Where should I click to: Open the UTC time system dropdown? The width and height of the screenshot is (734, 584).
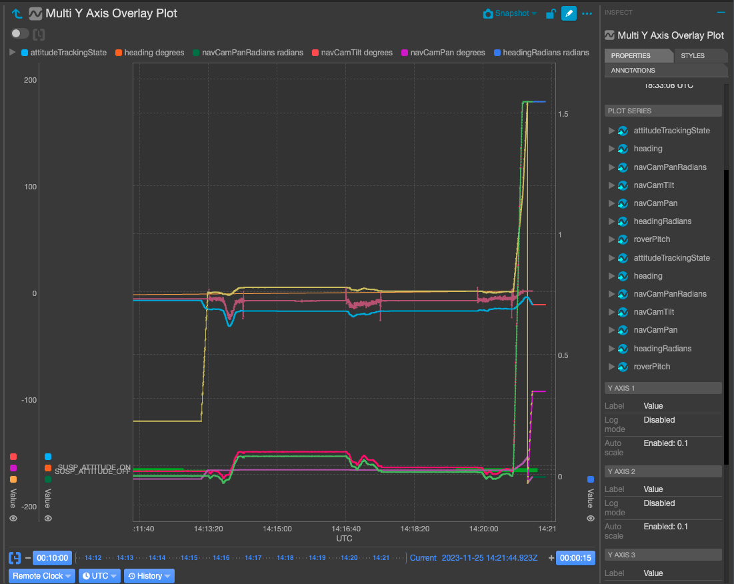pyautogui.click(x=99, y=575)
